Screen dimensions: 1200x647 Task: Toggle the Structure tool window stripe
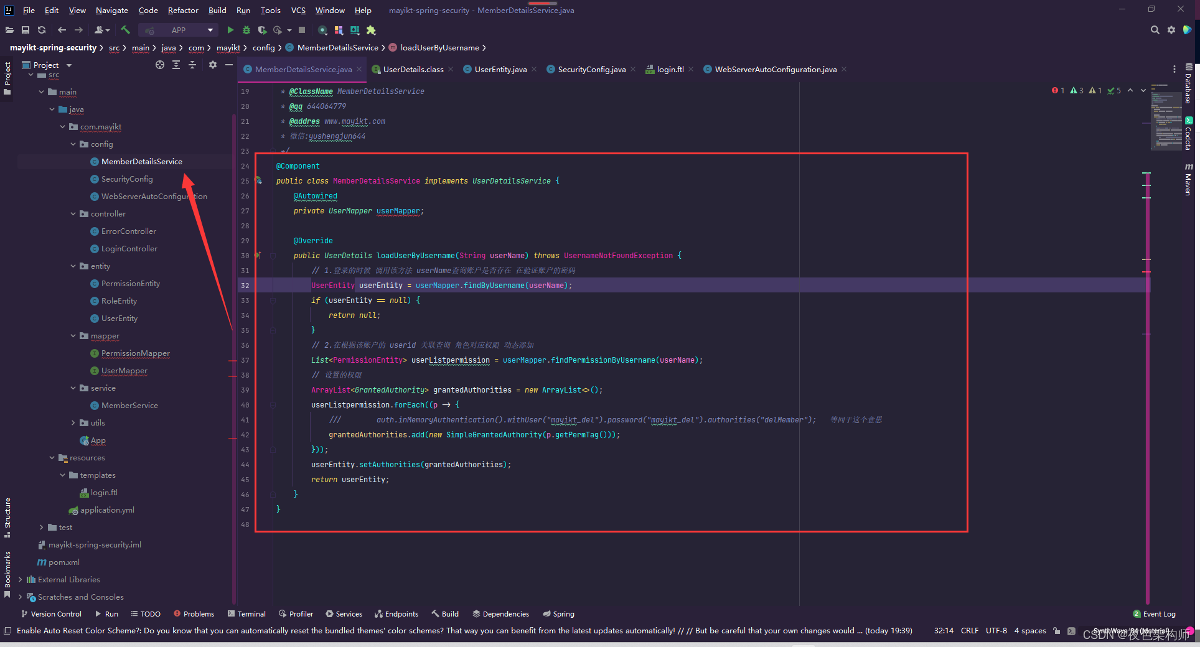pos(7,518)
